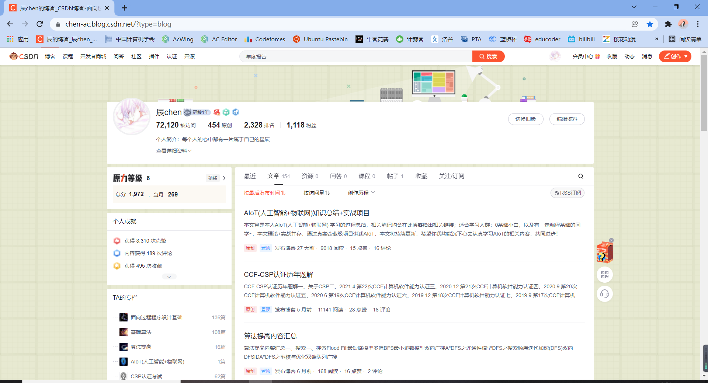Open Chrome three-dot menu
Screen dimensions: 708x383
(x=698, y=24)
